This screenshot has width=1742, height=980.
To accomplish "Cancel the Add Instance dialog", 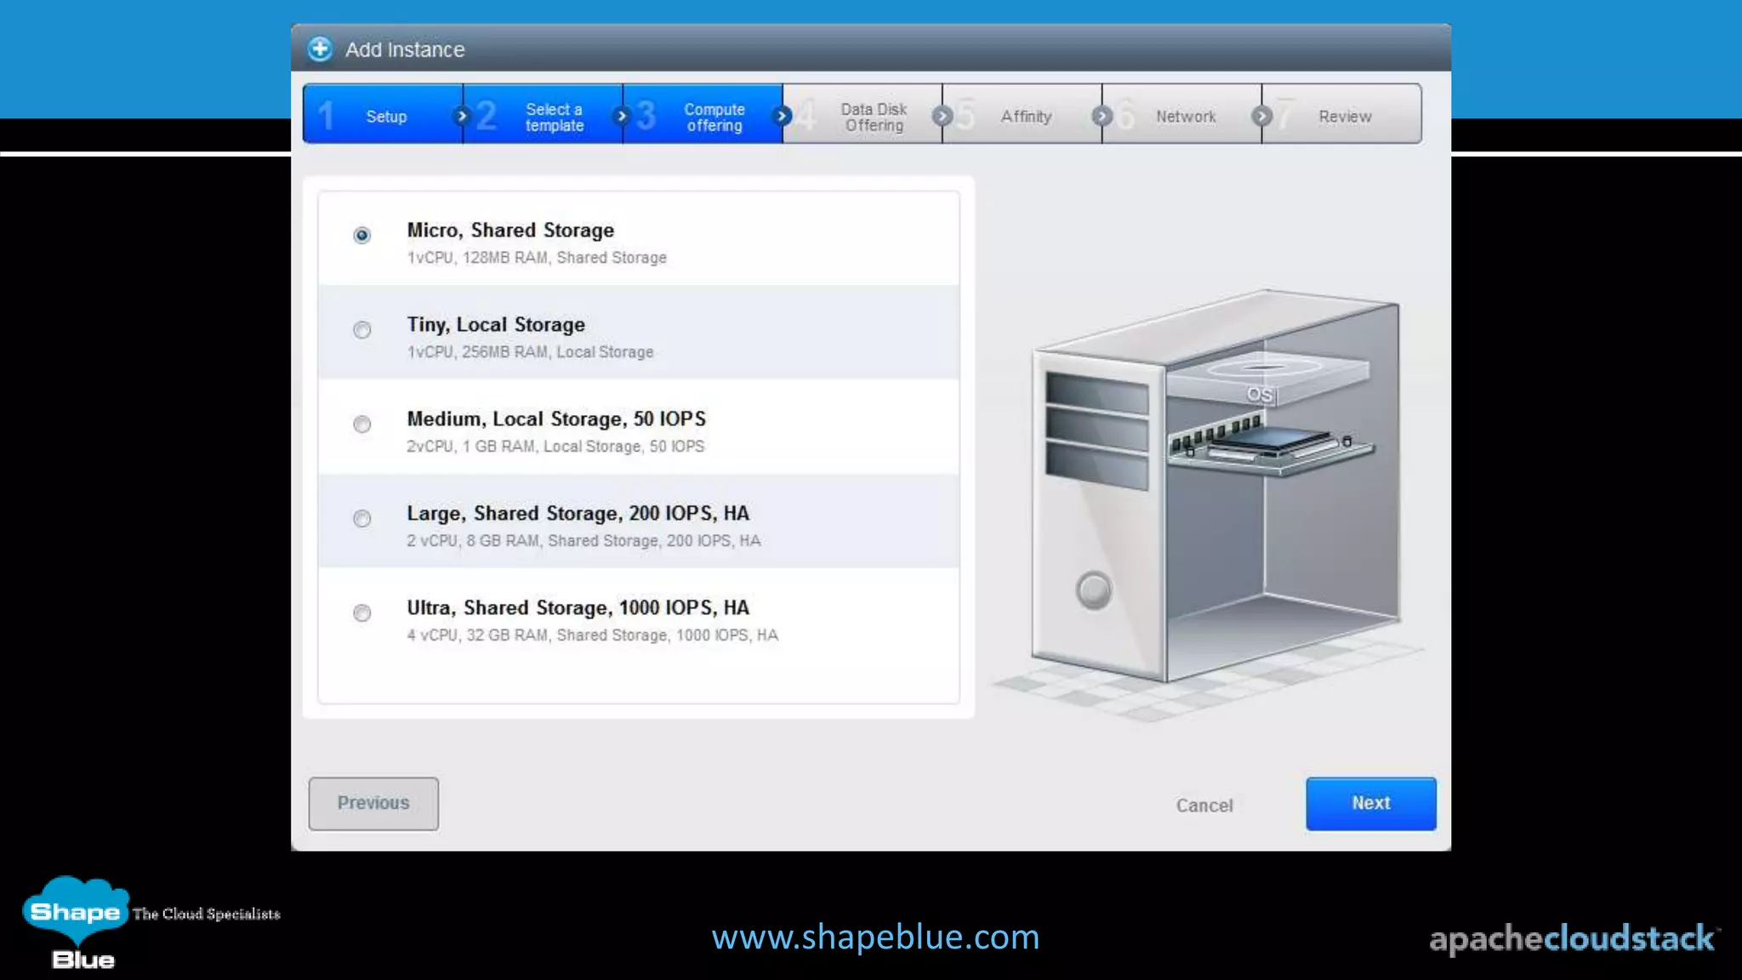I will click(1204, 806).
